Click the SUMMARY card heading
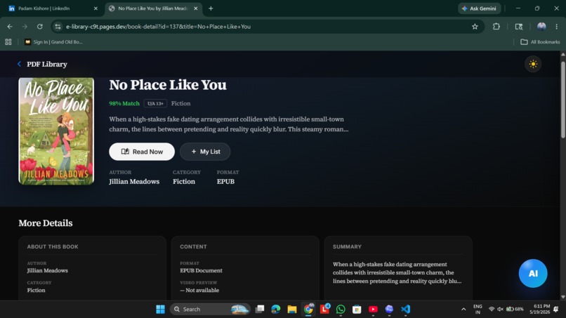 [x=347, y=247]
